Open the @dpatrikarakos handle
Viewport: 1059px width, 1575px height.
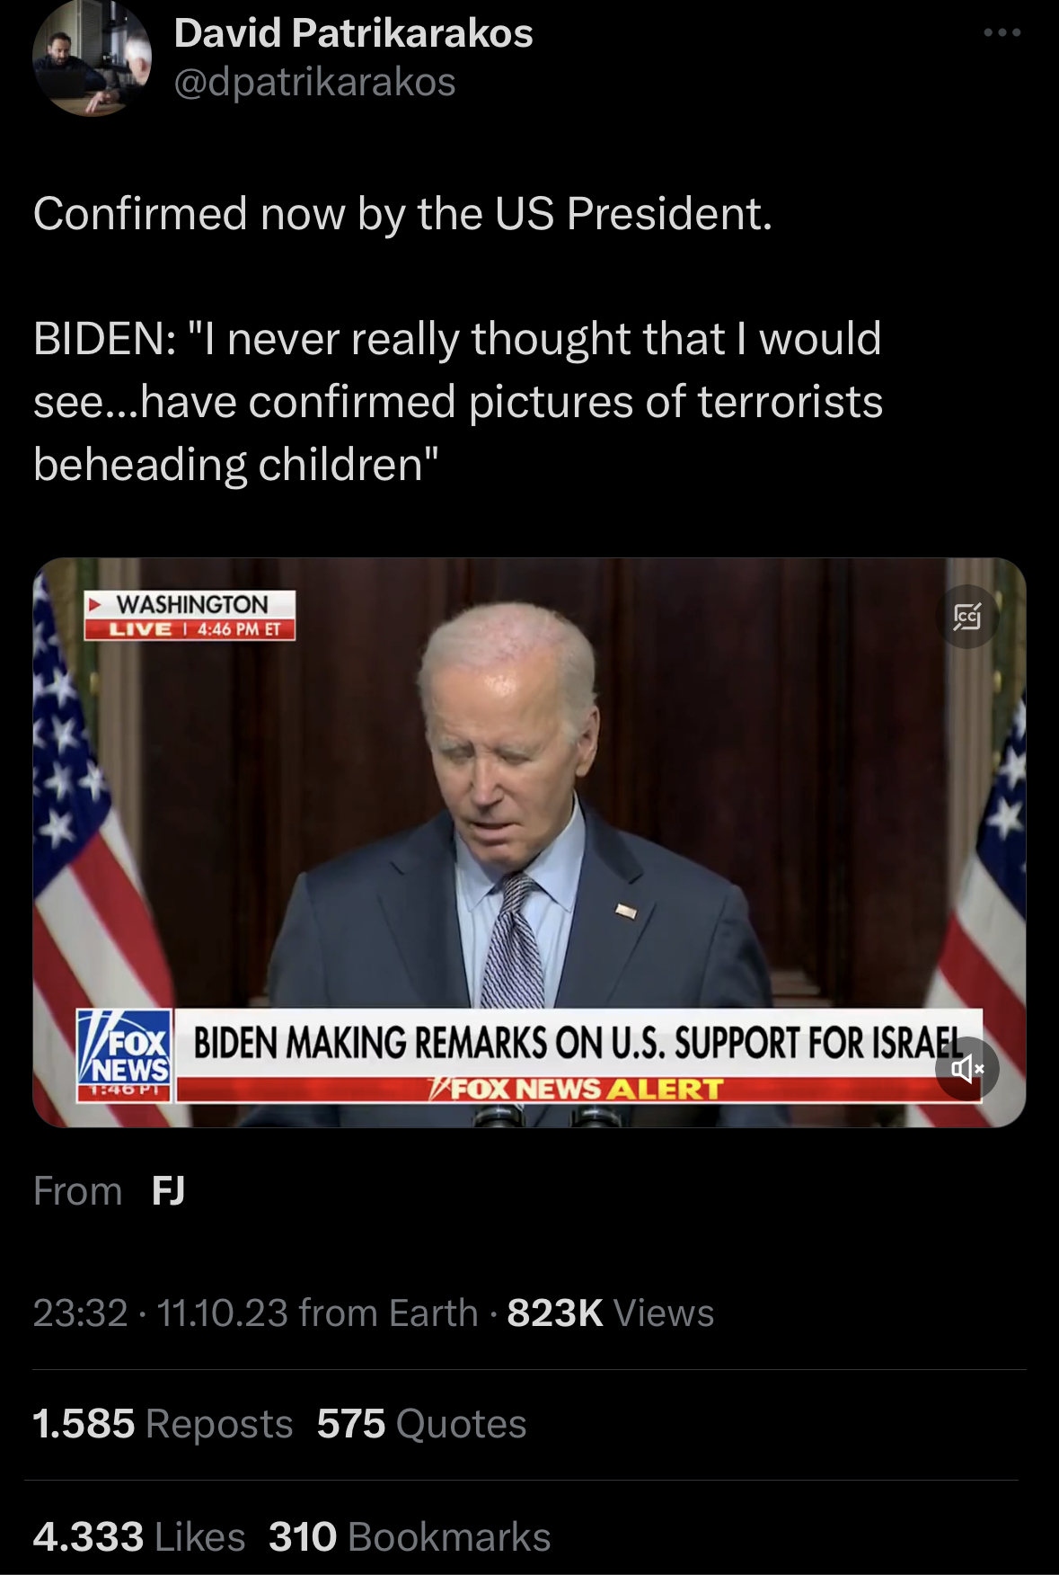pyautogui.click(x=314, y=83)
